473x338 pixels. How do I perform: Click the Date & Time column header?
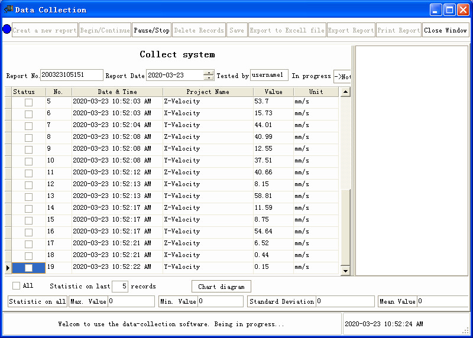(x=117, y=92)
